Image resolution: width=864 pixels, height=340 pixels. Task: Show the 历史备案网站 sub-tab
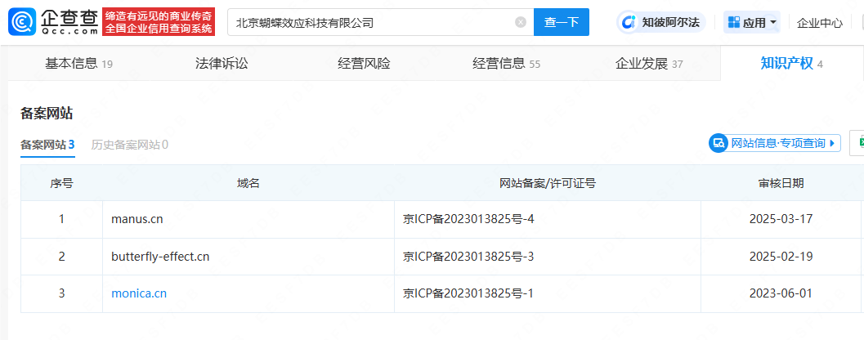click(129, 145)
